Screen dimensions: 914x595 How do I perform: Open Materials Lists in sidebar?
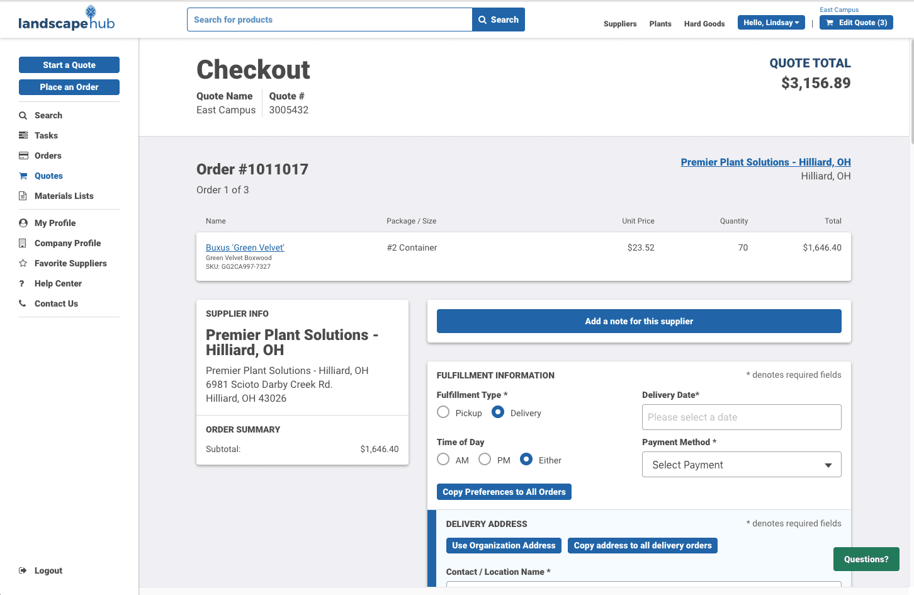(64, 196)
